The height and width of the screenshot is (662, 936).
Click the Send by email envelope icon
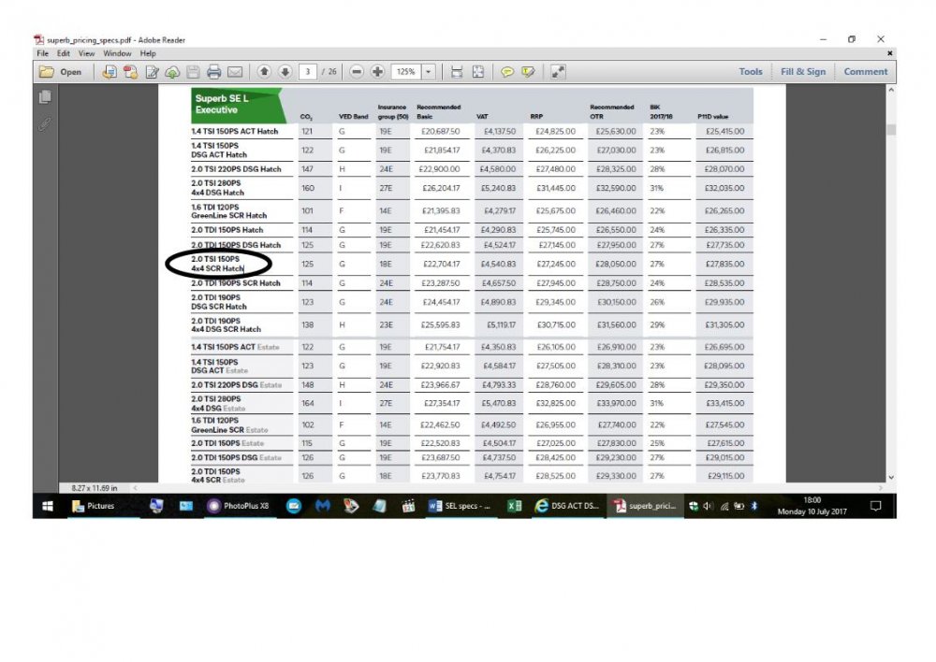click(x=235, y=72)
